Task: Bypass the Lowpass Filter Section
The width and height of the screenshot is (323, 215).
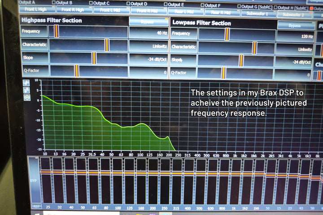Action: pos(296,26)
